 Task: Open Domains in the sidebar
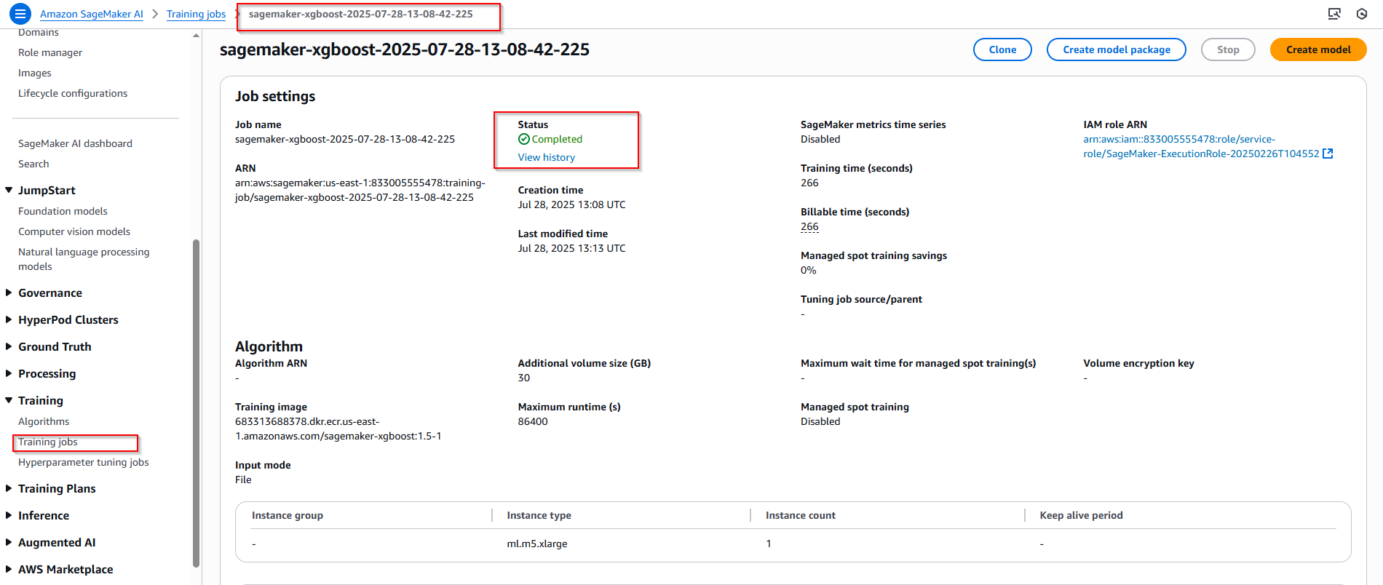click(39, 33)
